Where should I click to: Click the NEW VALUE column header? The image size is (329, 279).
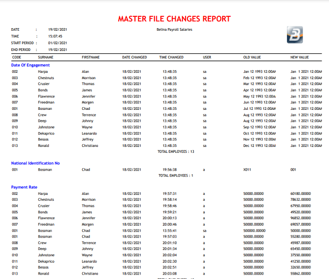pyautogui.click(x=299, y=57)
